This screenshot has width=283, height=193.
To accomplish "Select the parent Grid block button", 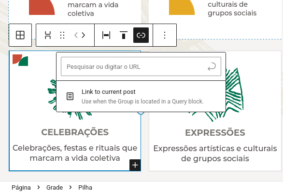I will (20, 35).
